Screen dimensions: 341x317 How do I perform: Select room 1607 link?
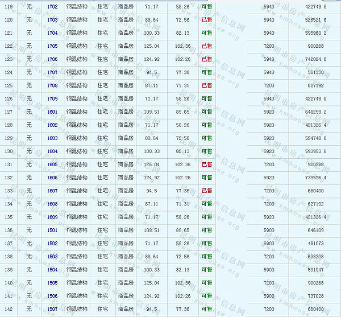coord(52,191)
